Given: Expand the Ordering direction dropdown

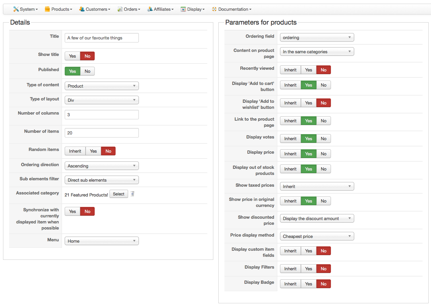Looking at the screenshot, I should 101,166.
